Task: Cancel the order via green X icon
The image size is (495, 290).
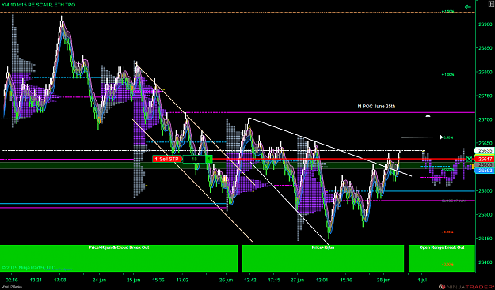Action: [470, 159]
